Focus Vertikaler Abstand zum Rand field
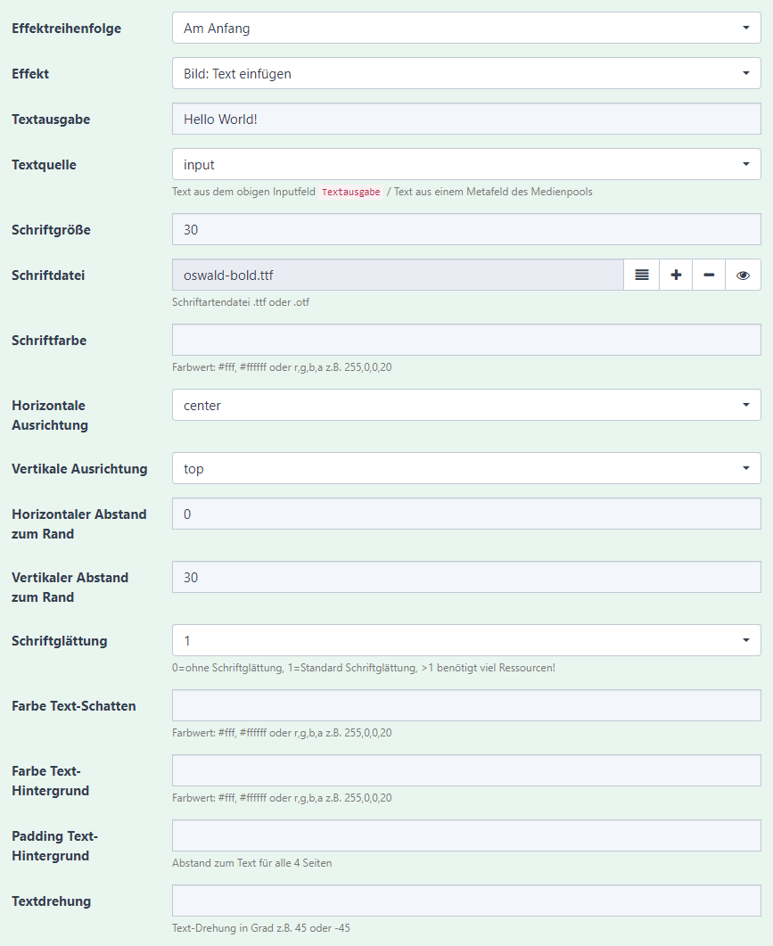773x946 pixels. (x=466, y=578)
